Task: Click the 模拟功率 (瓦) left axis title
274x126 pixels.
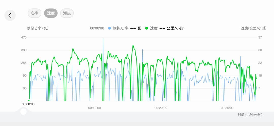Action: coord(38,28)
